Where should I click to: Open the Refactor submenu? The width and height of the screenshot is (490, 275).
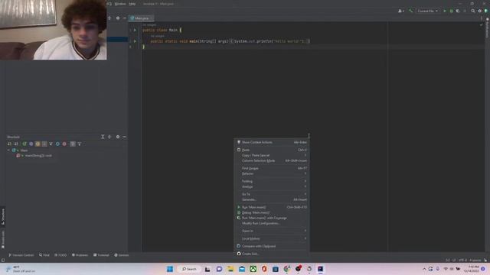tap(272, 173)
